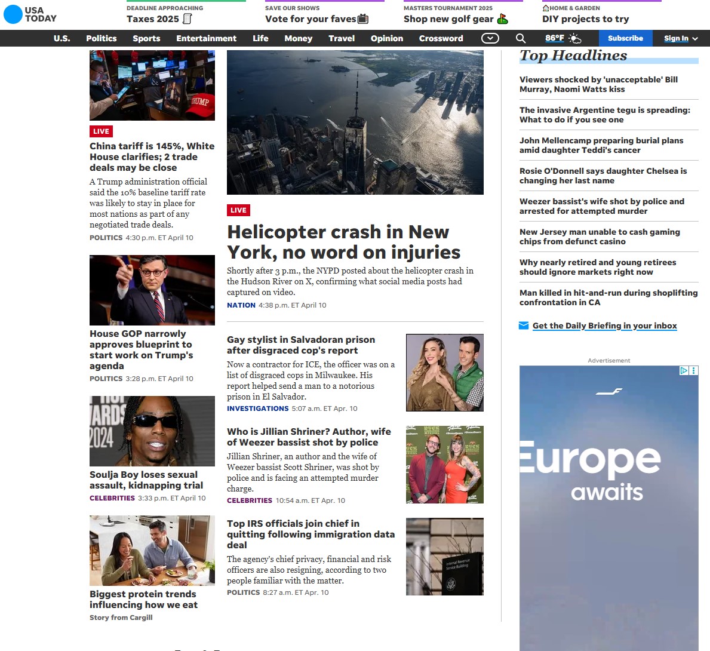The height and width of the screenshot is (651, 710).
Task: Open Who is Jillian Shriner article
Action: (x=309, y=437)
